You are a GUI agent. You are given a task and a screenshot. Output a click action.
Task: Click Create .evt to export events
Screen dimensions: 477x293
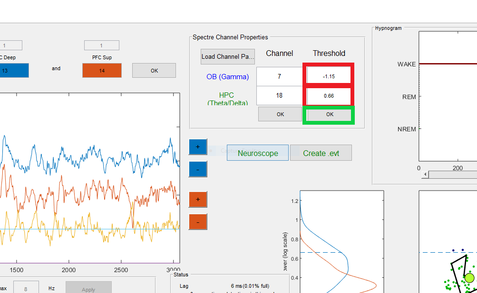click(x=321, y=153)
